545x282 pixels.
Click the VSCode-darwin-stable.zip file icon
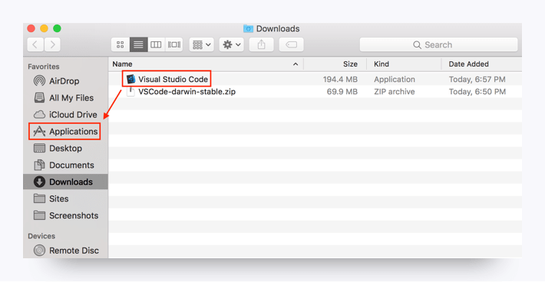130,91
